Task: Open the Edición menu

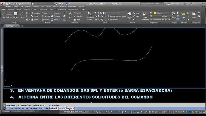Action: tap(16, 7)
